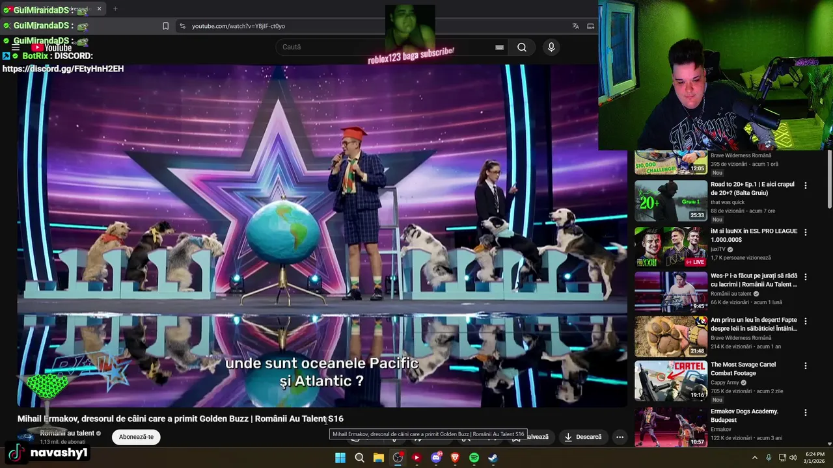This screenshot has width=833, height=468.
Task: Open network settings from system tray
Action: point(782,458)
